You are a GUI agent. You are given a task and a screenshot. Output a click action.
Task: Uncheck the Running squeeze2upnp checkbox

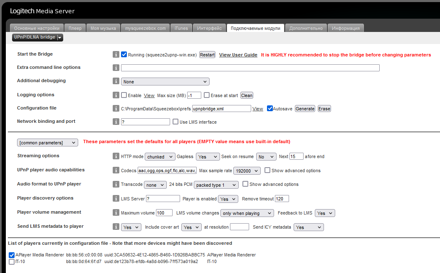[x=124, y=54]
